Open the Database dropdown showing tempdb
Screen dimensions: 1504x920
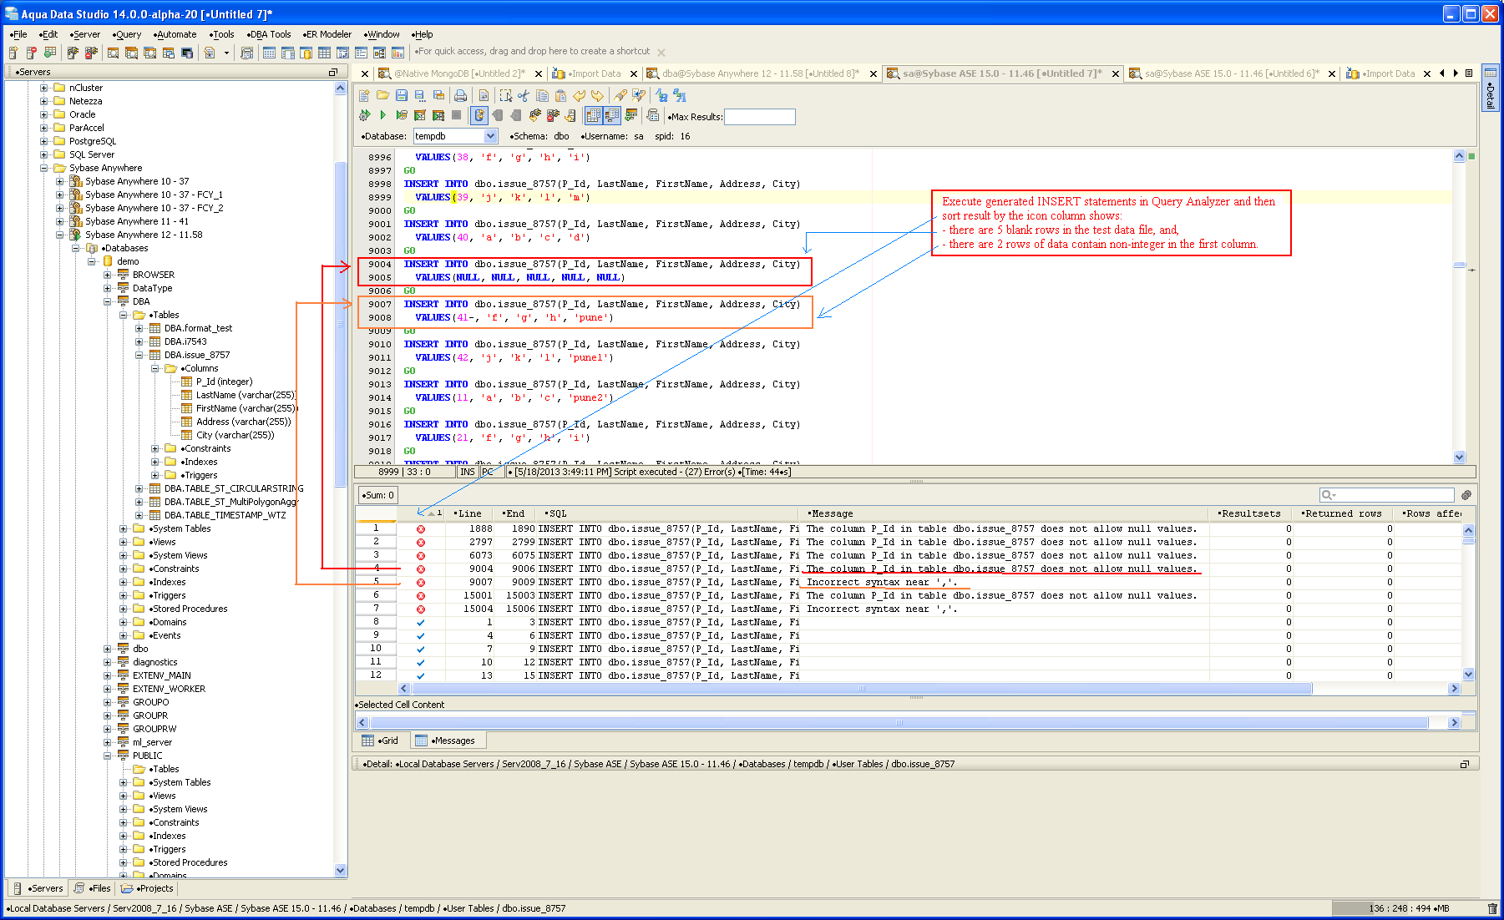(x=490, y=136)
